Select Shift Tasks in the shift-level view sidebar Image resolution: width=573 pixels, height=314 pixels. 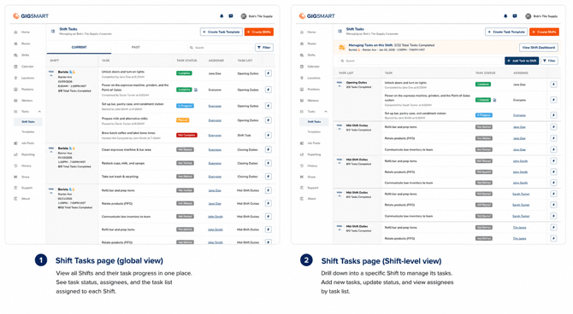click(x=314, y=122)
